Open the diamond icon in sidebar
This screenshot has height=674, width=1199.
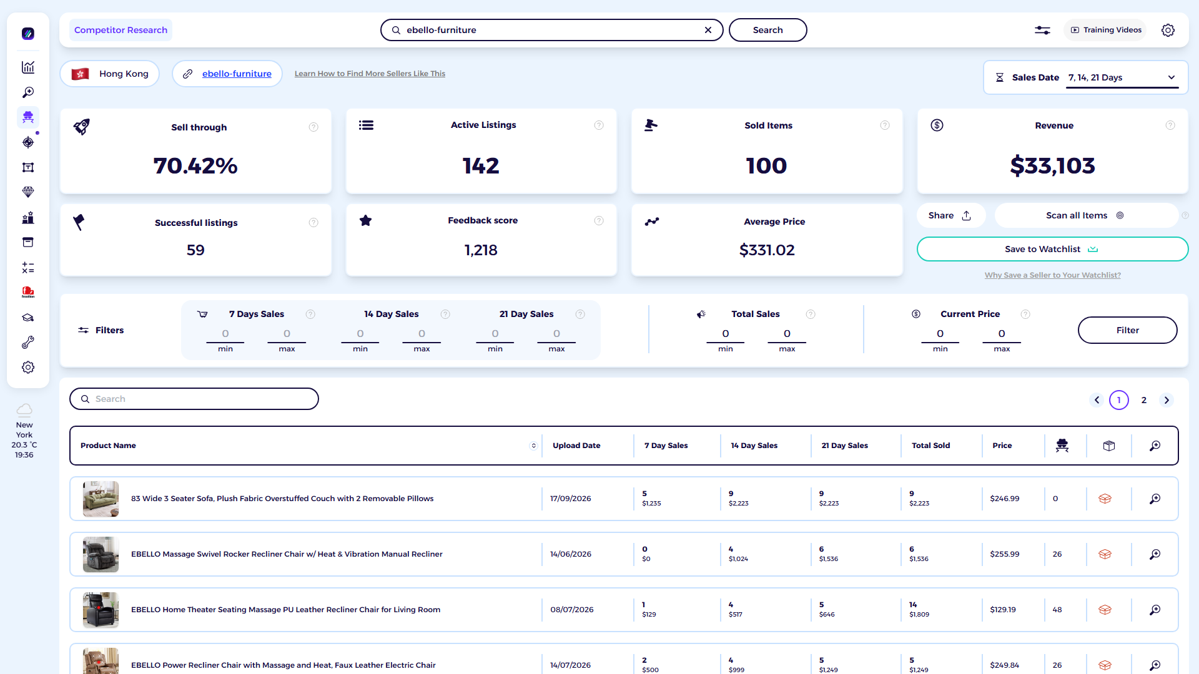(28, 192)
